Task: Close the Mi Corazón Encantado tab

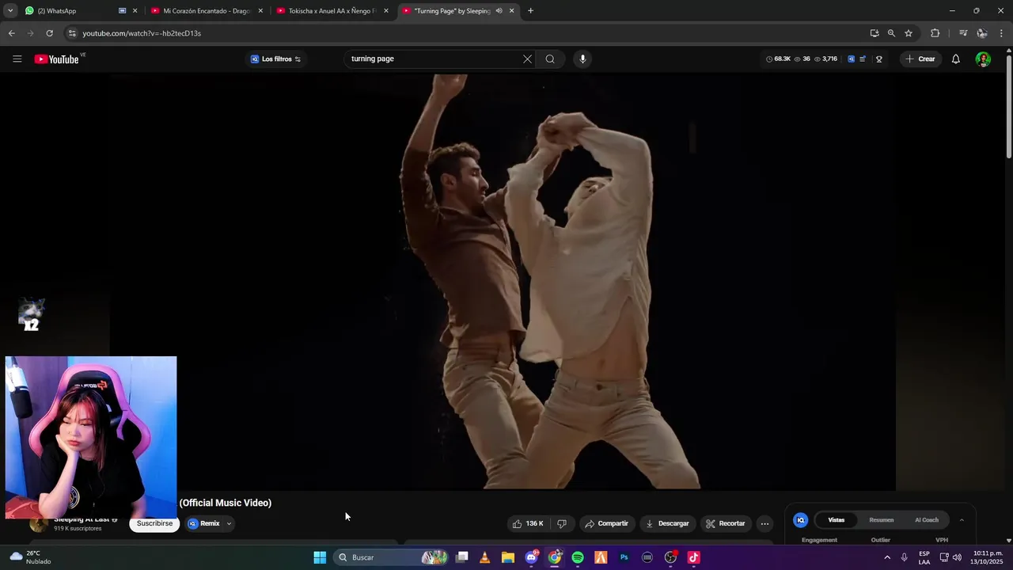Action: tap(260, 11)
